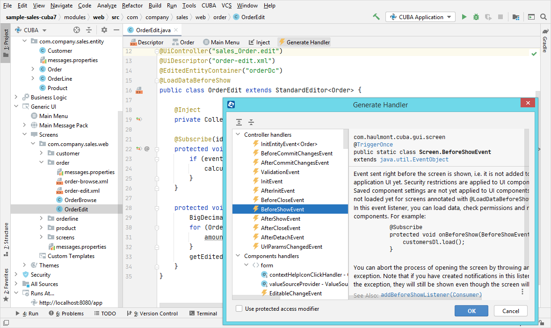Expand the Business Logic tree node

tap(16, 97)
